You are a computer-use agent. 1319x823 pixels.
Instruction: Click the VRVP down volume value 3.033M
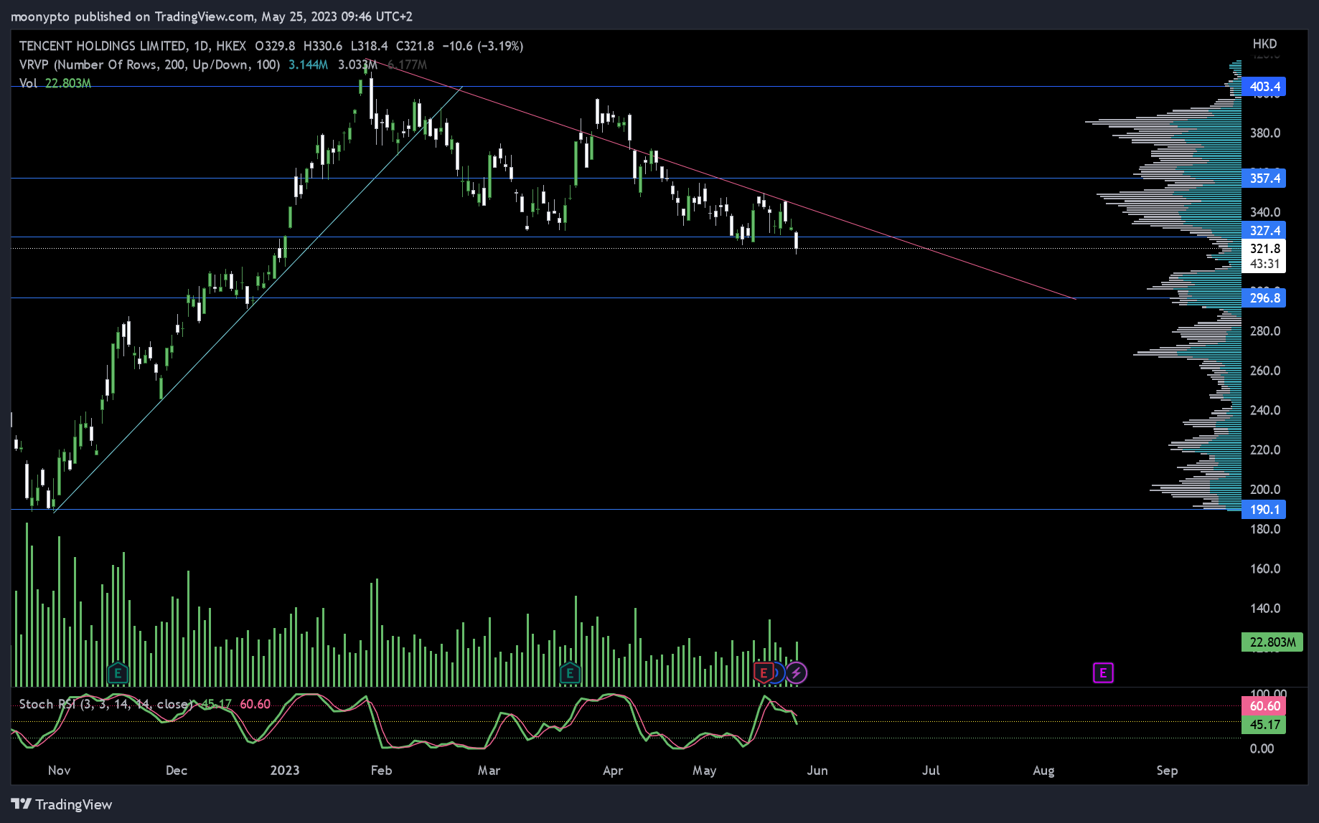(357, 65)
